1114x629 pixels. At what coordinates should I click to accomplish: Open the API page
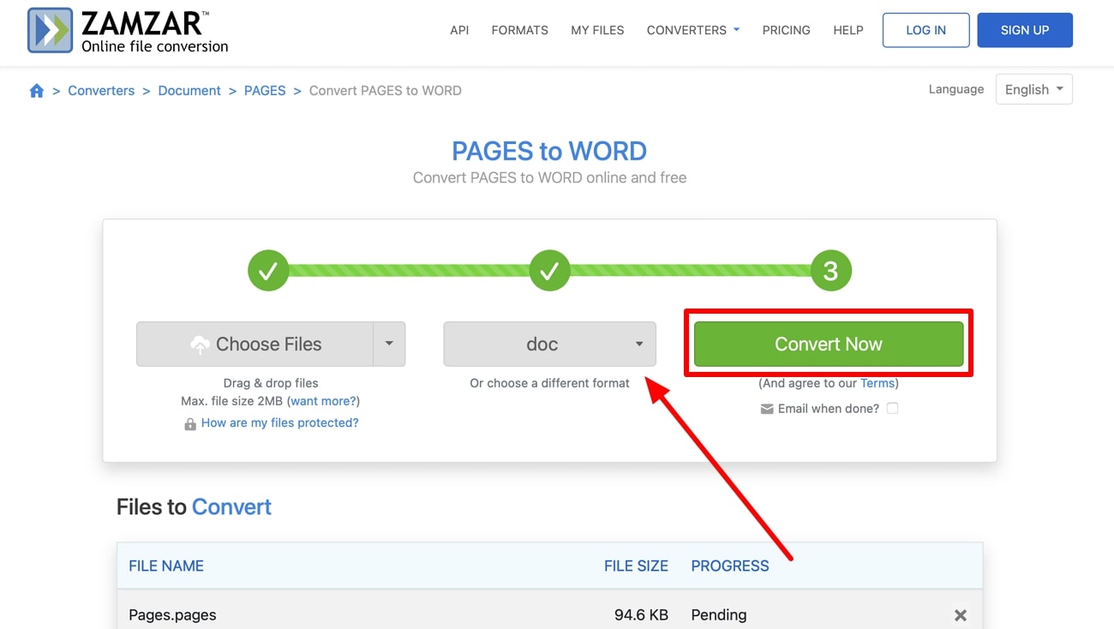[x=459, y=30]
